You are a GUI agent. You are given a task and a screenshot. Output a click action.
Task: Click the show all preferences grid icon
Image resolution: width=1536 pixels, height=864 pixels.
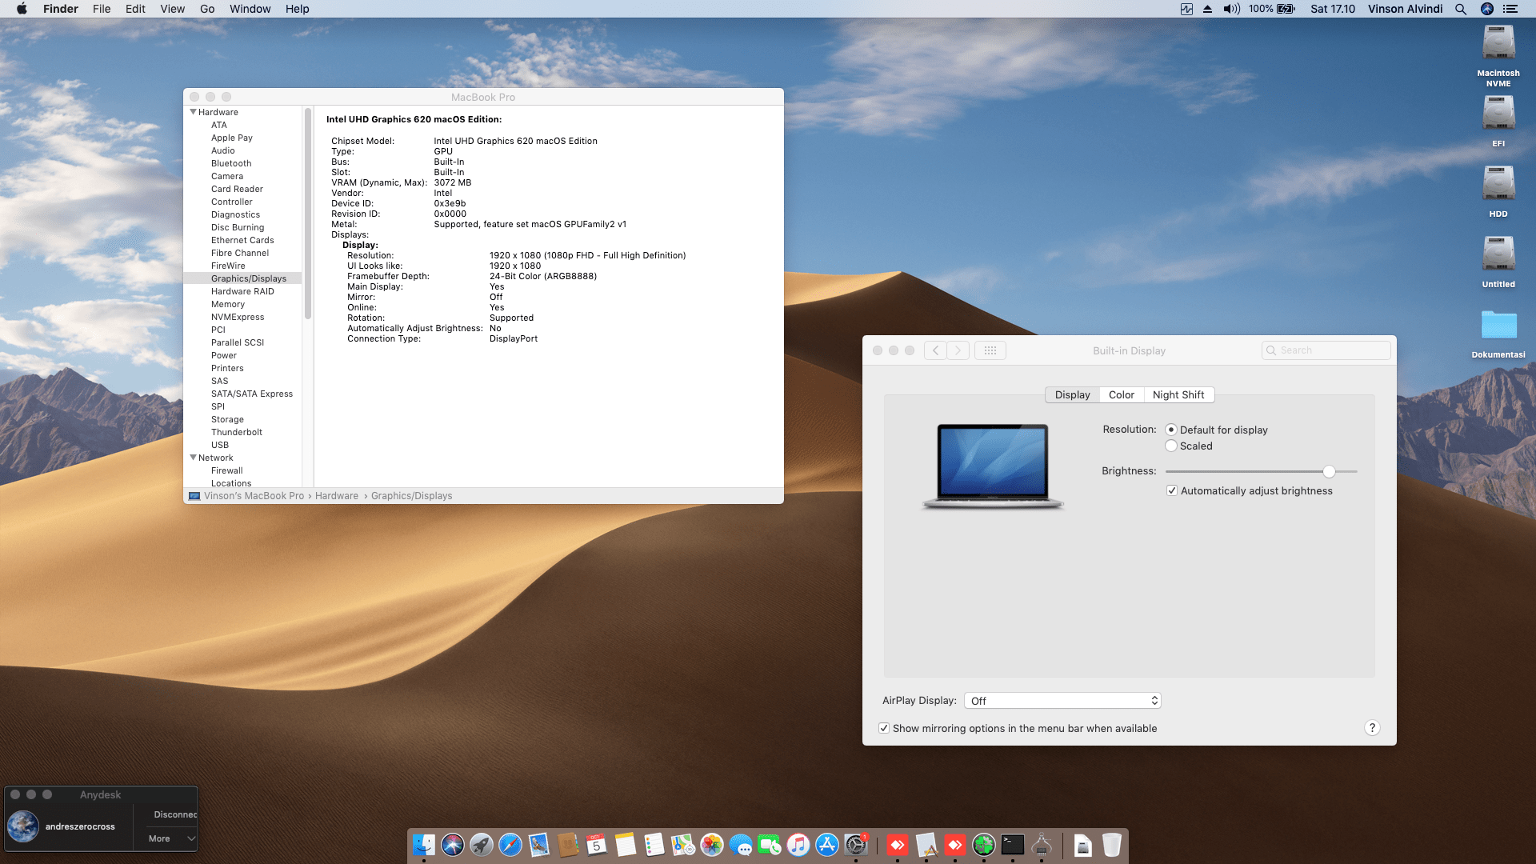[990, 350]
